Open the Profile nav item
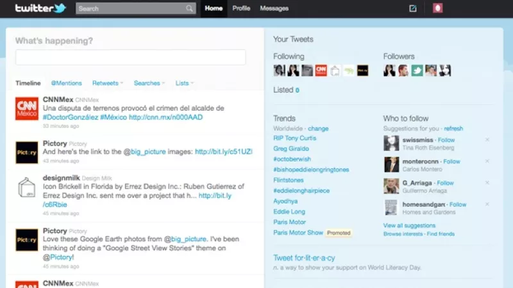 click(x=241, y=8)
